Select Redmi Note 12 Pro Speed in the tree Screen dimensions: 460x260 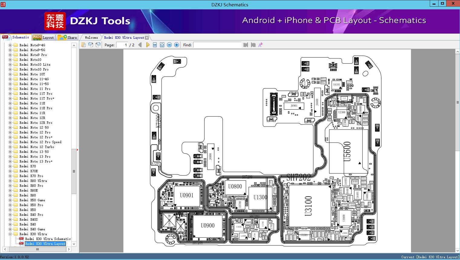pyautogui.click(x=41, y=142)
